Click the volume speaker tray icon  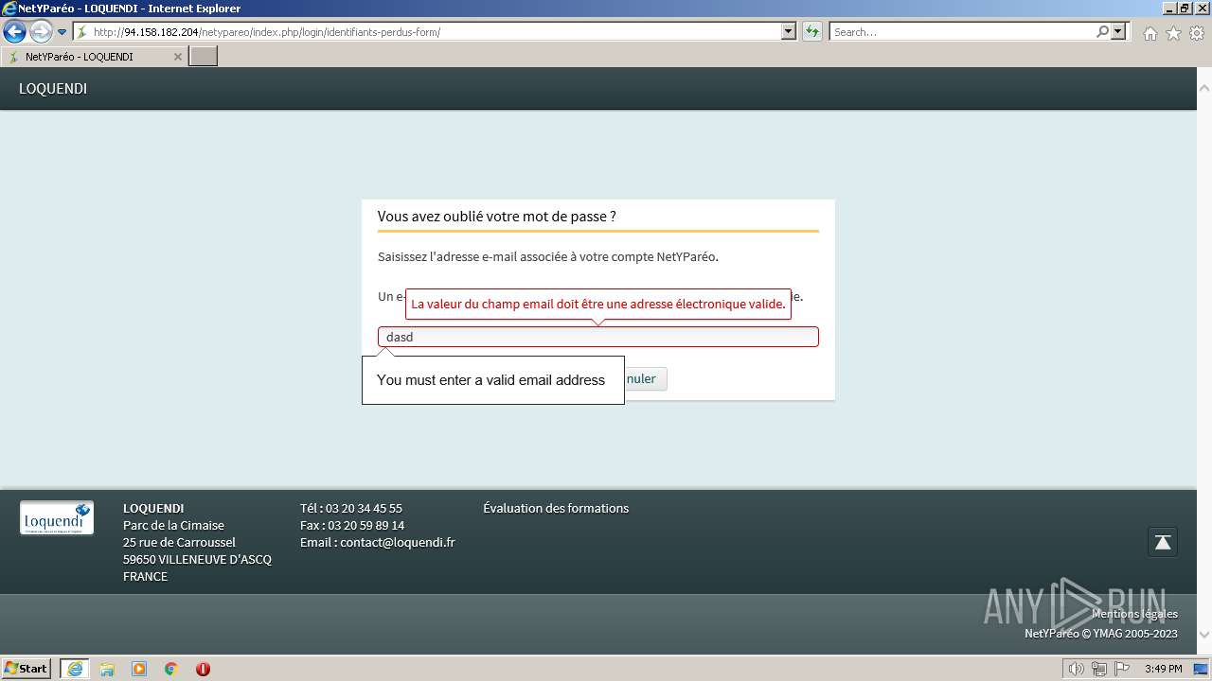[1077, 669]
